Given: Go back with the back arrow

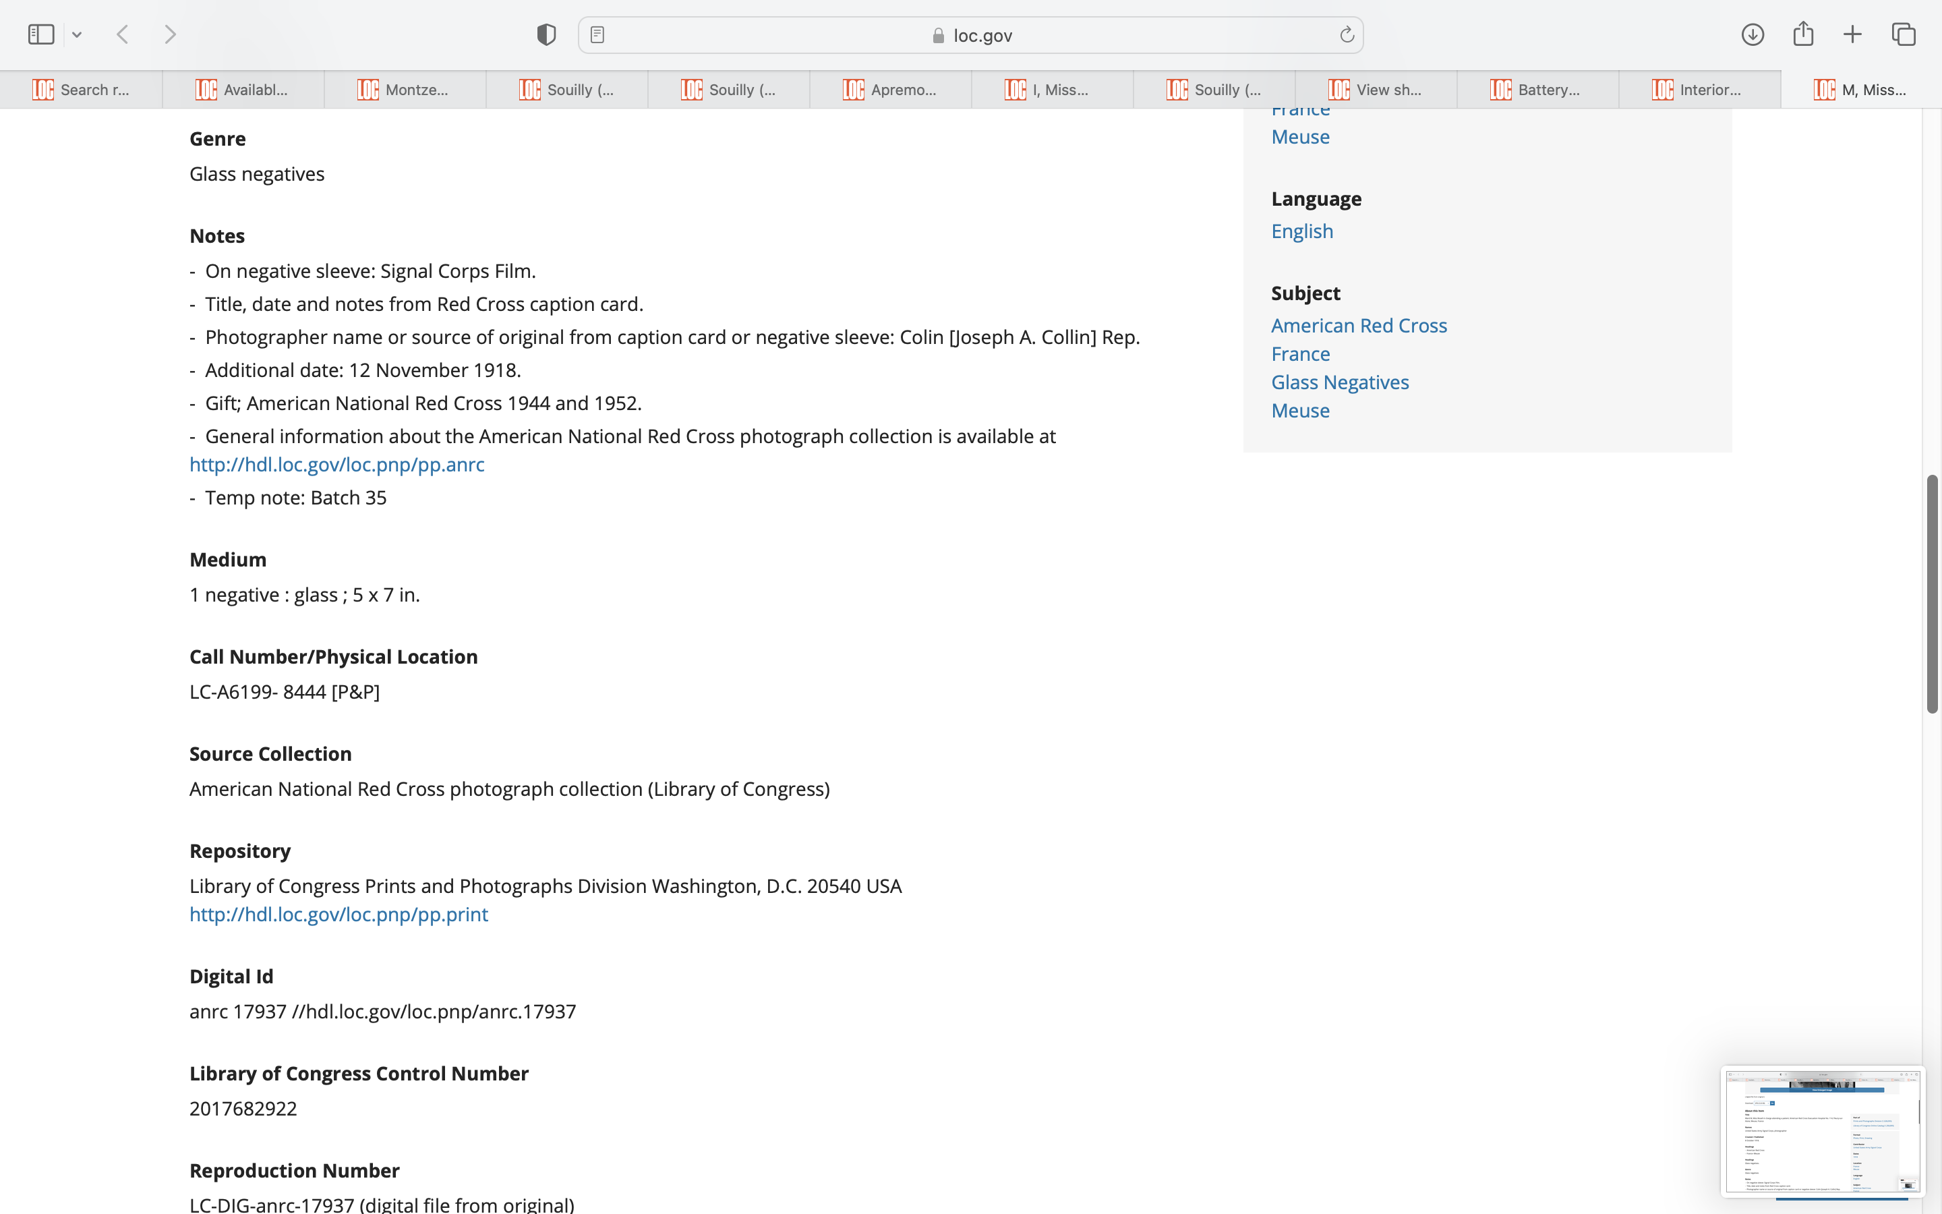Looking at the screenshot, I should click(123, 34).
